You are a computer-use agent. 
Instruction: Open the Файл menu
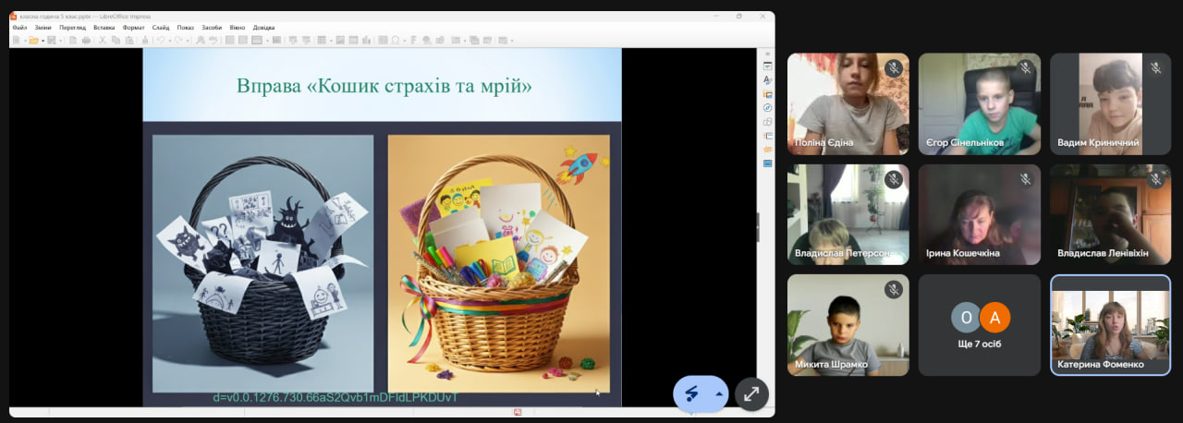pos(19,28)
